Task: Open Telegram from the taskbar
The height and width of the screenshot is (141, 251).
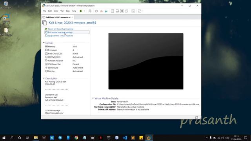Action: (60, 137)
